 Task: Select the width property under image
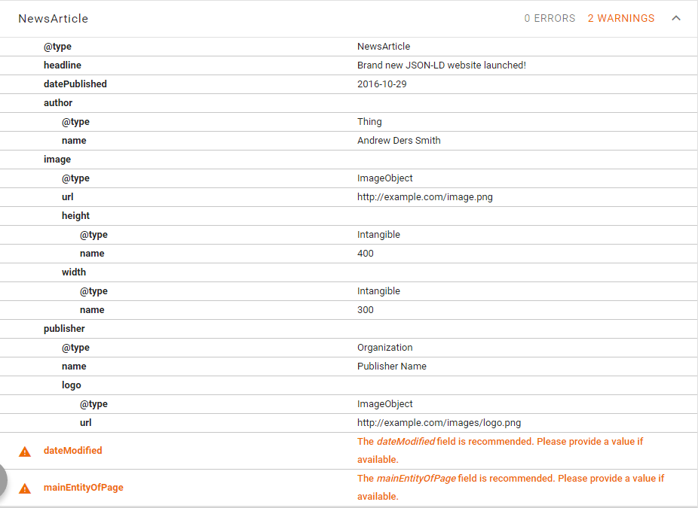pyautogui.click(x=74, y=272)
